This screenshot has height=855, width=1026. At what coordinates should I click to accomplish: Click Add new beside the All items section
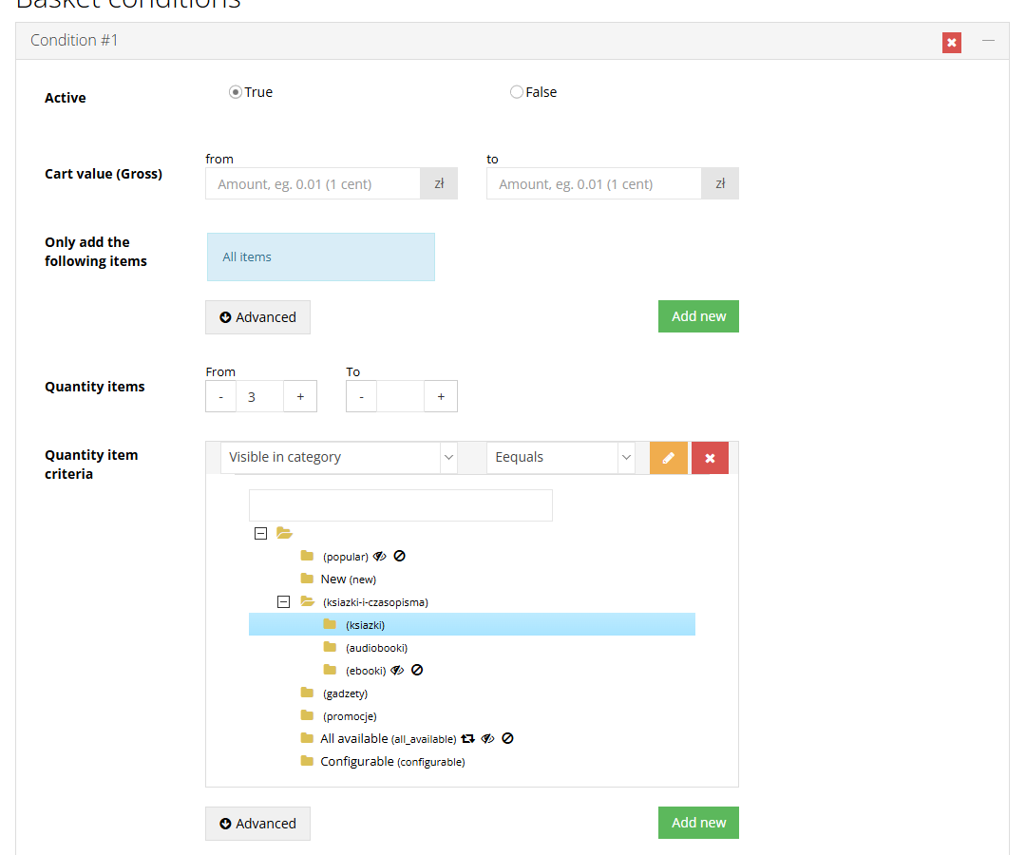click(x=698, y=316)
